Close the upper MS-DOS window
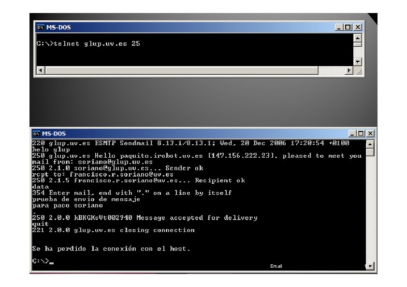 [x=358, y=27]
